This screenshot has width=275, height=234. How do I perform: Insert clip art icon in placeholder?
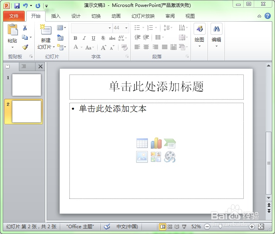pyautogui.click(x=156, y=157)
